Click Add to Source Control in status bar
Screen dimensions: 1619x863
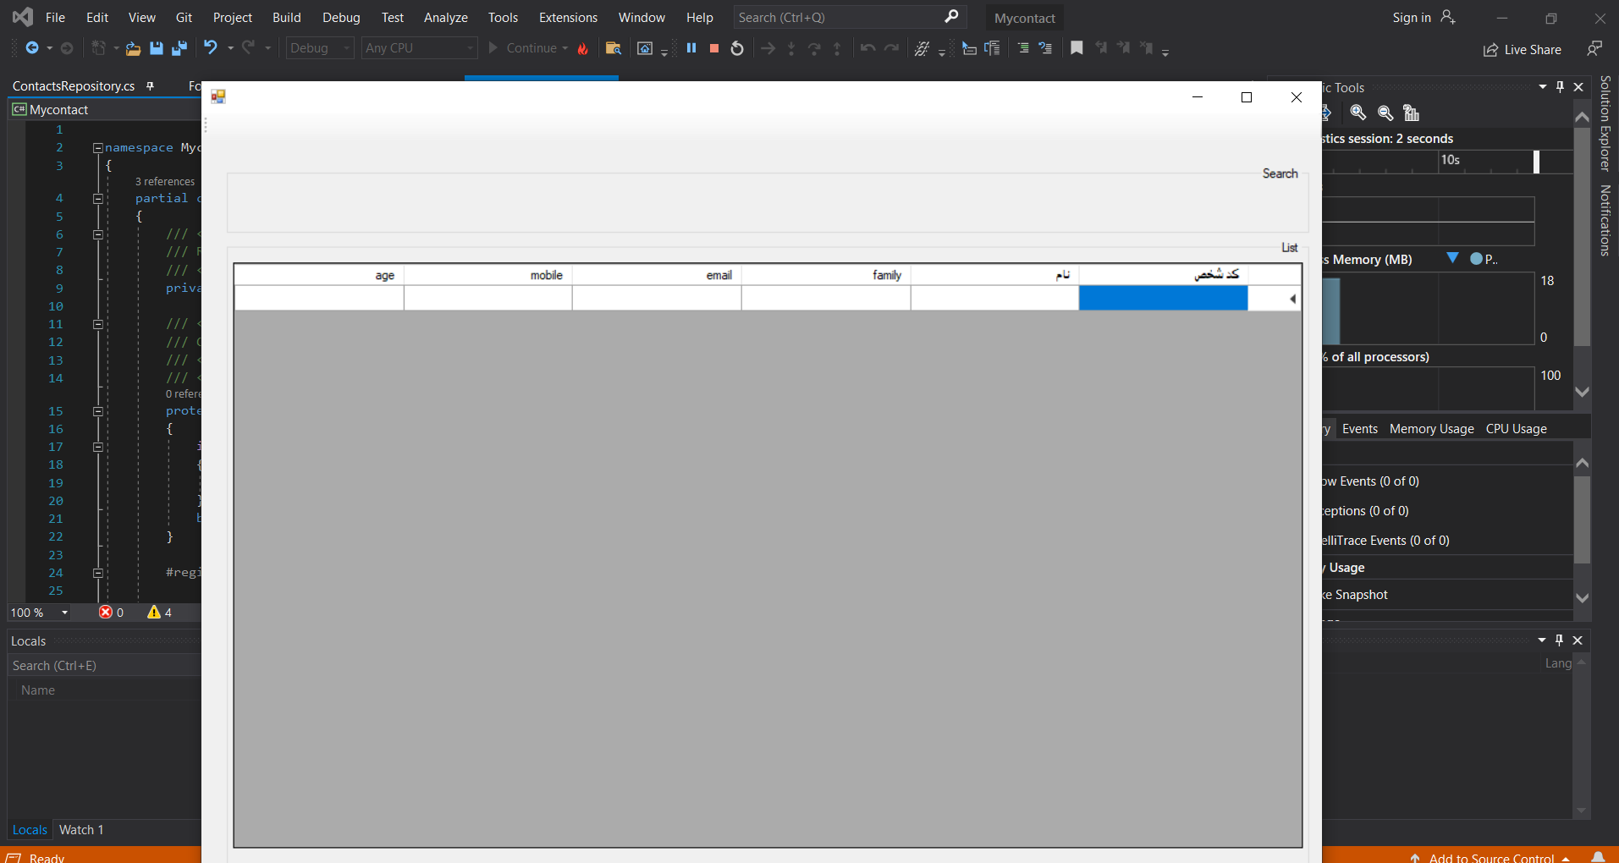tap(1490, 857)
